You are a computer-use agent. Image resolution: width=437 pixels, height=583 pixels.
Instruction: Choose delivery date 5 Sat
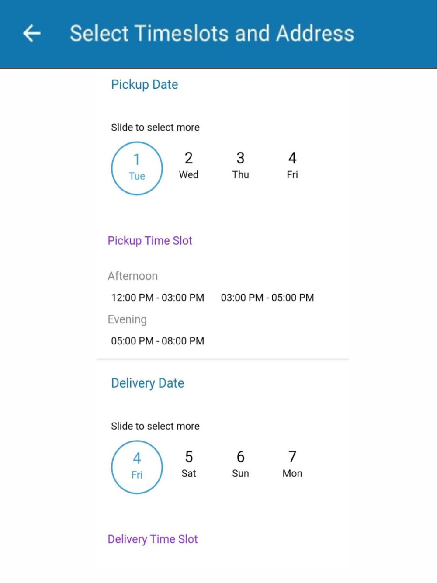click(x=189, y=464)
